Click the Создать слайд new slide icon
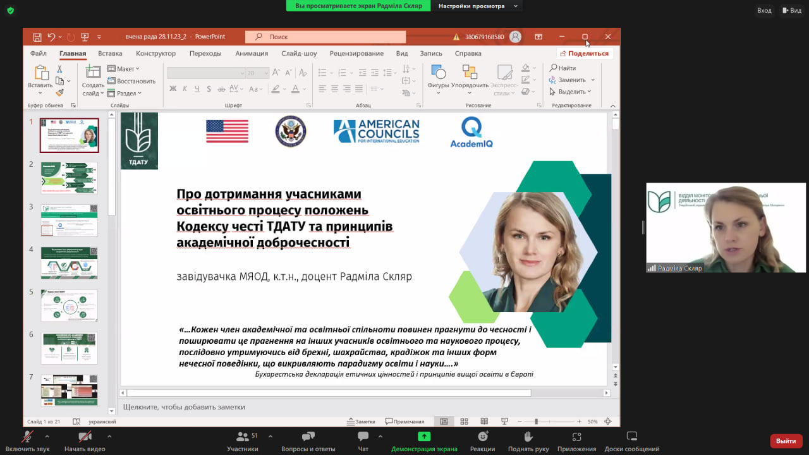This screenshot has height=455, width=809. click(93, 72)
